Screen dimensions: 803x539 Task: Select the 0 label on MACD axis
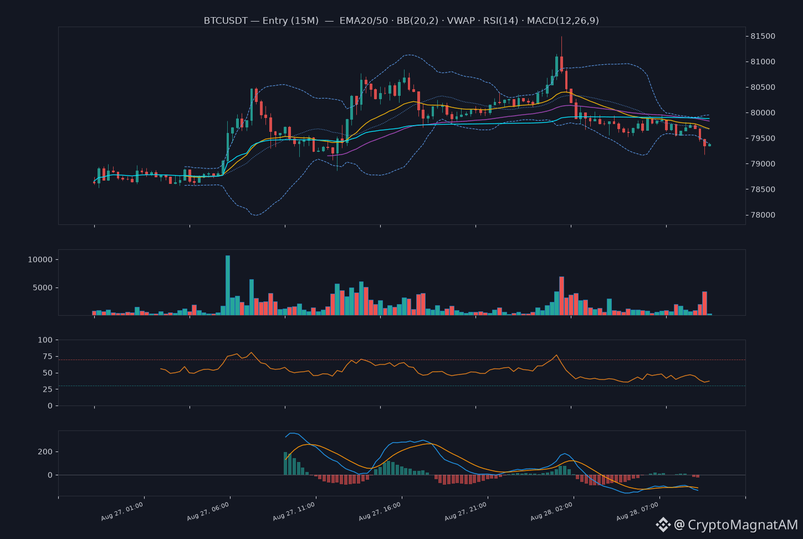click(50, 475)
